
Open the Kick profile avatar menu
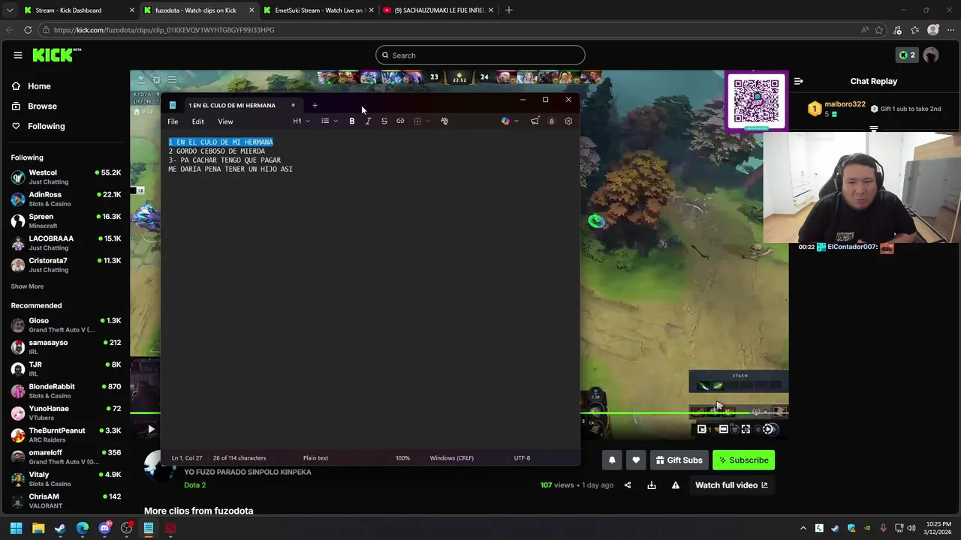click(931, 55)
